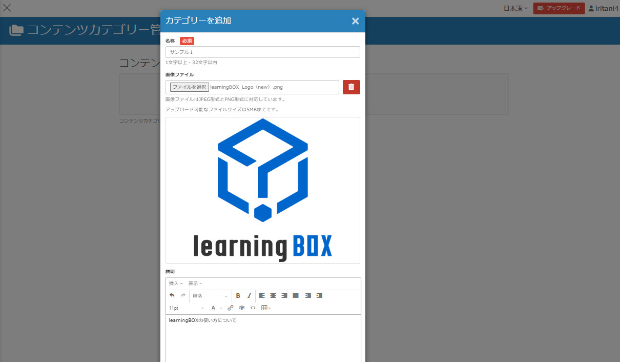
Task: Toggle italic formatting
Action: click(x=250, y=296)
